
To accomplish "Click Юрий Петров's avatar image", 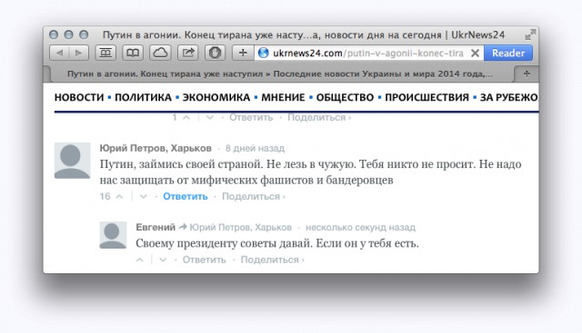I will coord(73,161).
